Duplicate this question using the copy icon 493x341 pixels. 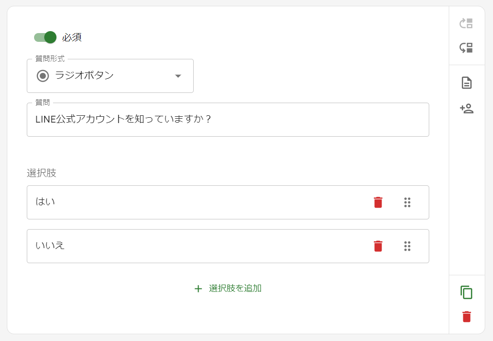[x=467, y=292]
